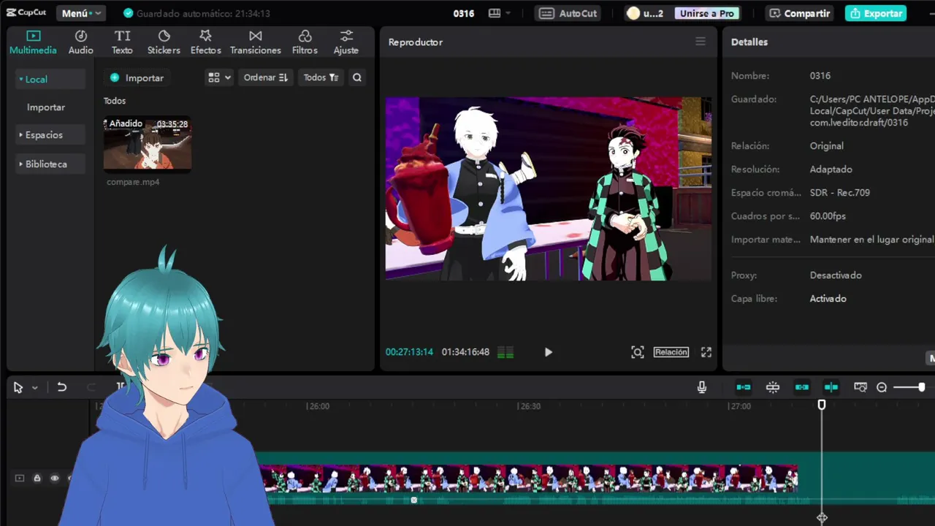Click the Capa libre value Activado
The height and width of the screenshot is (526, 935).
pos(828,299)
